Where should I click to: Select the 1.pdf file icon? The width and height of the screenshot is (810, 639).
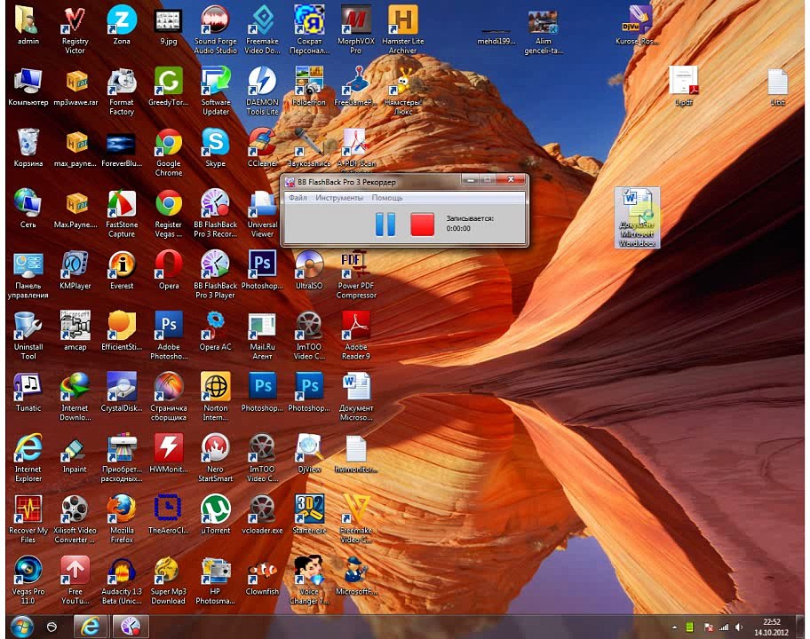coord(684,86)
